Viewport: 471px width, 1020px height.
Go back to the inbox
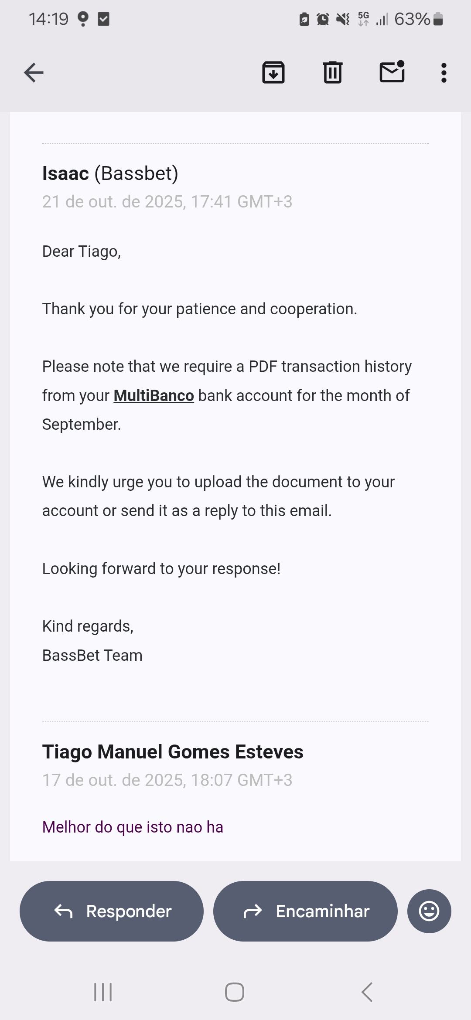pos(34,72)
